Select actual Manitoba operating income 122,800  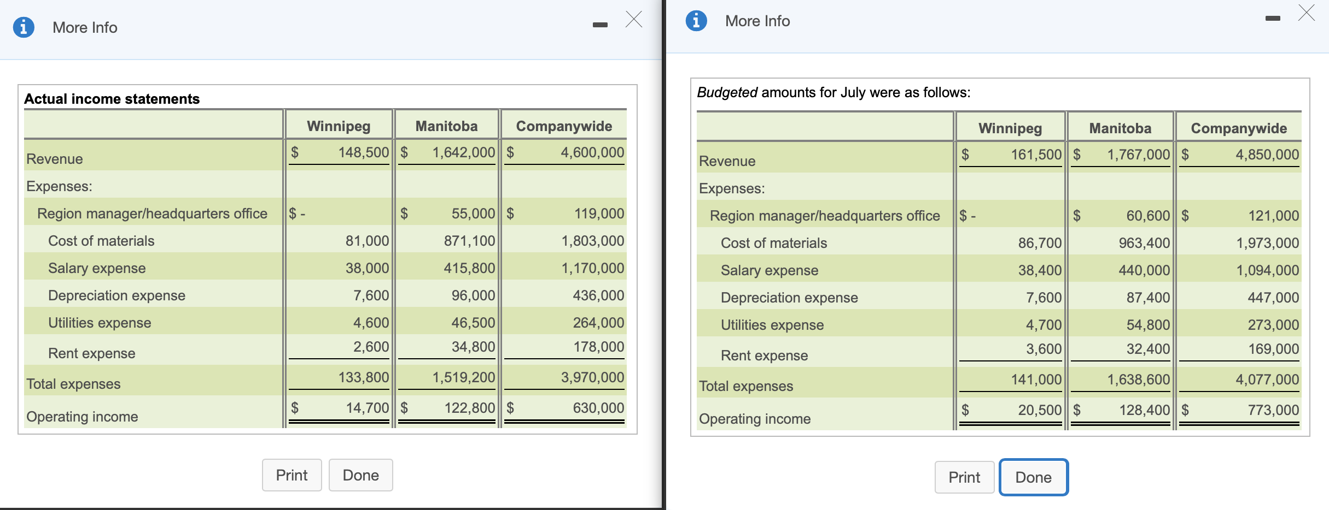[x=469, y=408]
